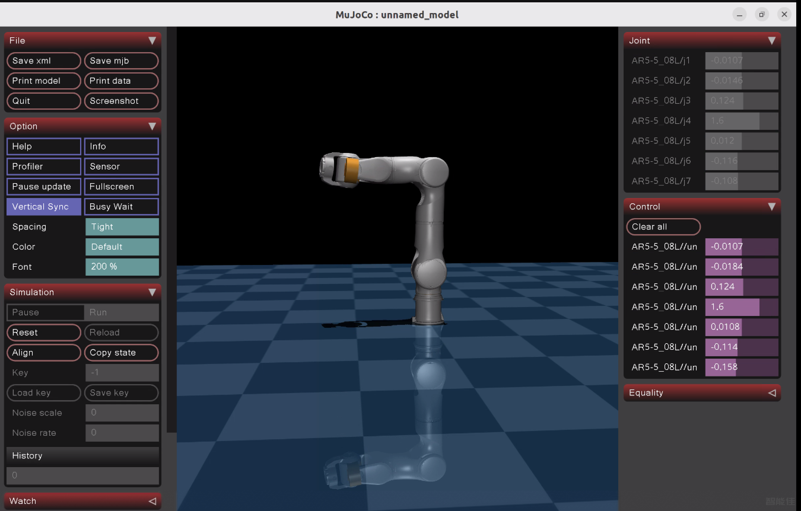Expand the Equality section arrow

[x=772, y=393]
